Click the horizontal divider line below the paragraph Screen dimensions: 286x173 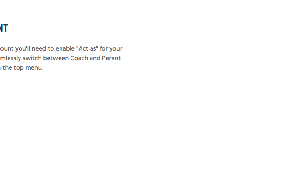click(143, 123)
